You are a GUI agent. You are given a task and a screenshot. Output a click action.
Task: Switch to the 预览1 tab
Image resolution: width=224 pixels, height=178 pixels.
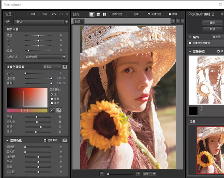(x=78, y=21)
